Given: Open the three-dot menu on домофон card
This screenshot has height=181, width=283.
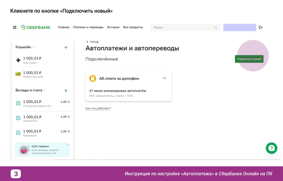Looking at the screenshot, I should tap(164, 78).
